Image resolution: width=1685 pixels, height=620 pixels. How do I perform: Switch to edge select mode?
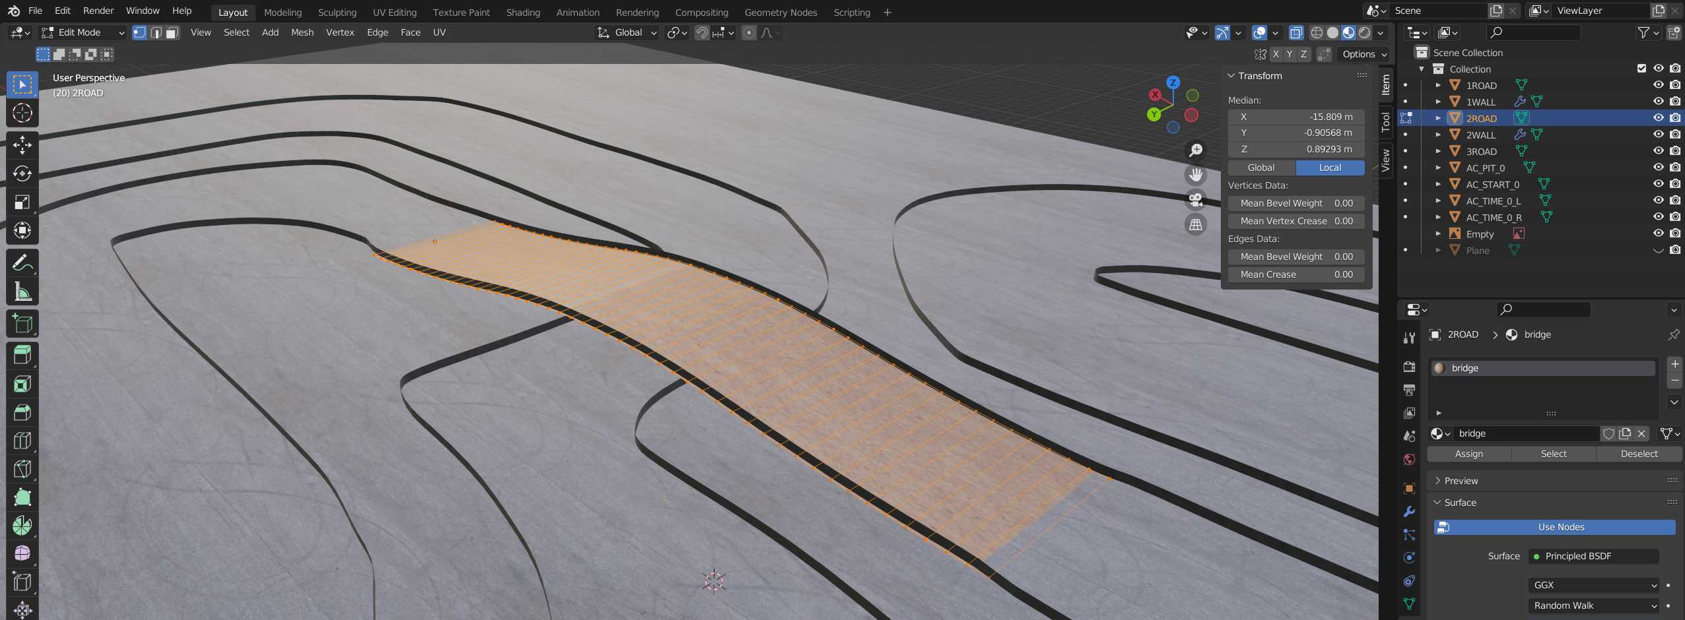point(156,32)
